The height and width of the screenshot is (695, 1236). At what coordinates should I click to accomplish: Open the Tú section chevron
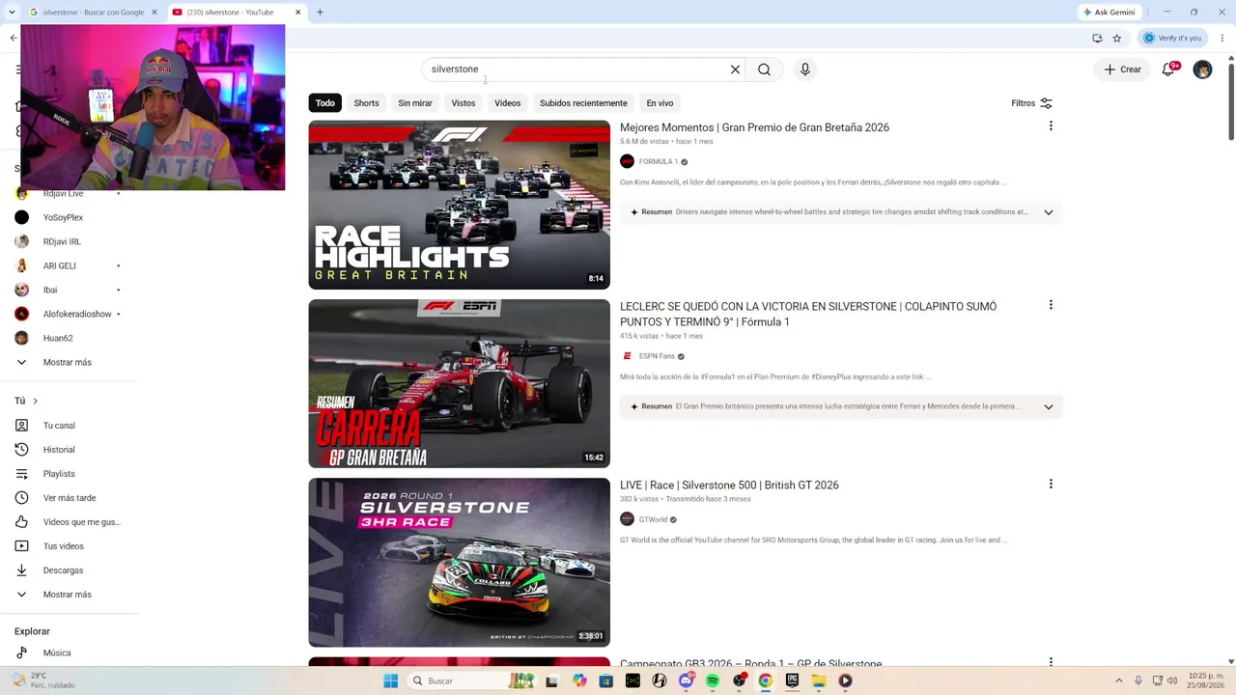(x=35, y=401)
